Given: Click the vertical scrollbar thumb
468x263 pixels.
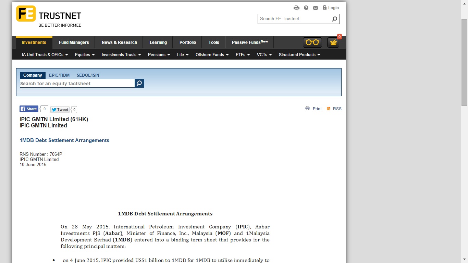Looking at the screenshot, I should [464, 62].
